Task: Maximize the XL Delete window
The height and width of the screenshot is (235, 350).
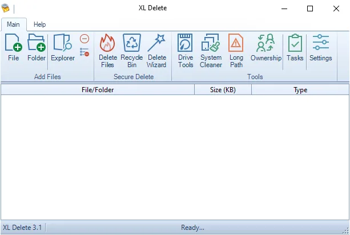Action: tap(310, 9)
